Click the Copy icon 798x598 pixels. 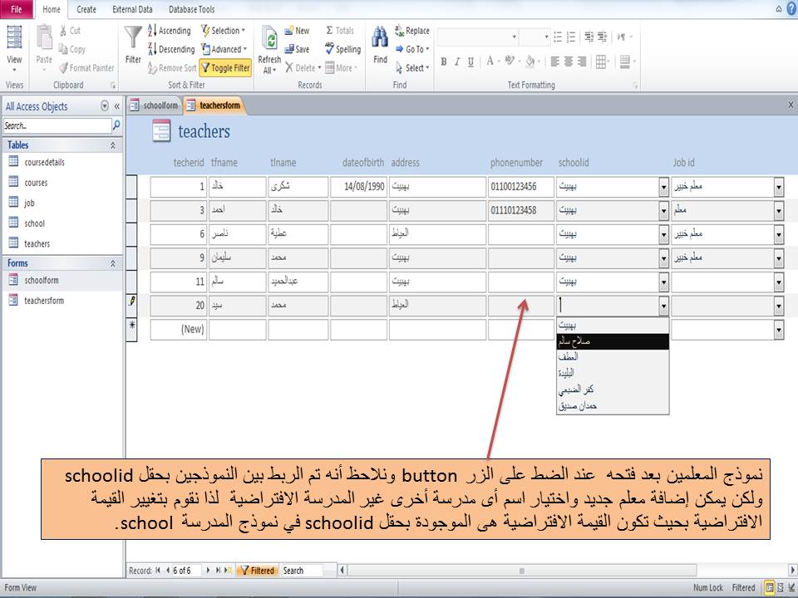tap(63, 49)
